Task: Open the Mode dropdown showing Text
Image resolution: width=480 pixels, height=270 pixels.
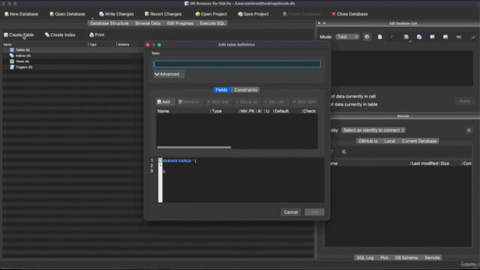Action: point(347,37)
